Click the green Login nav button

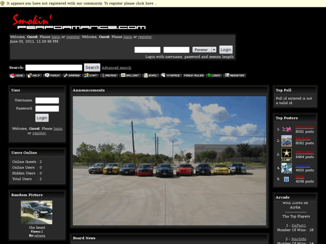click(214, 75)
